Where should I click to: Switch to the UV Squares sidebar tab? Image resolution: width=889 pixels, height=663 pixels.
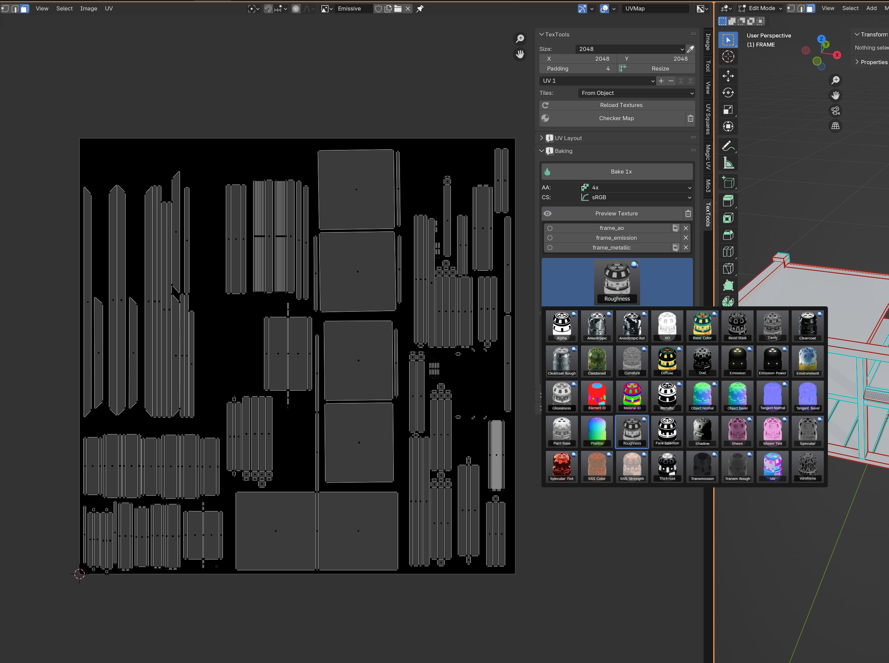coord(708,119)
